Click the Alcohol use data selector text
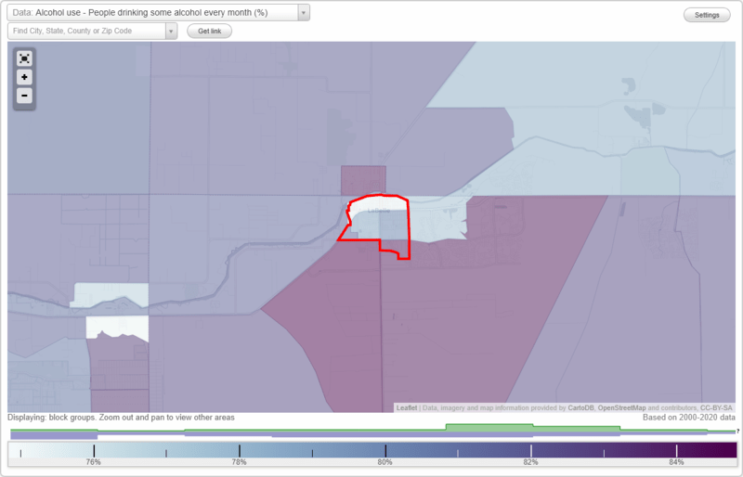 [x=151, y=13]
